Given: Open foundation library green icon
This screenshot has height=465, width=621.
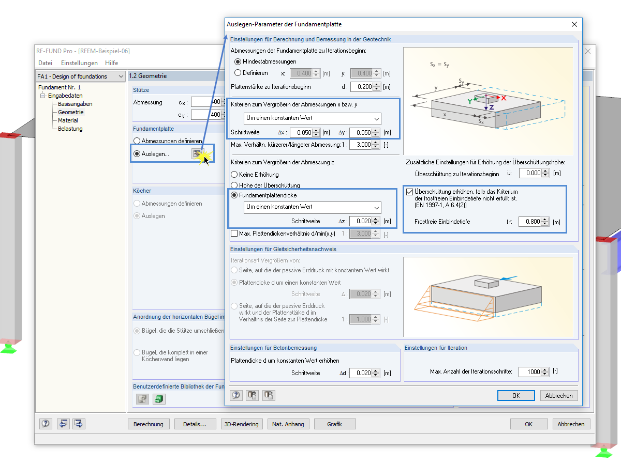Looking at the screenshot, I should pyautogui.click(x=159, y=399).
